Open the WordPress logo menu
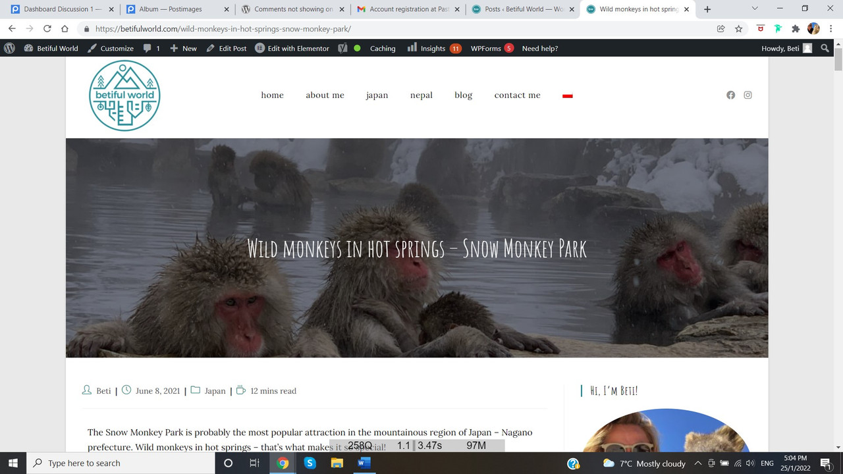843x474 pixels. [x=9, y=48]
